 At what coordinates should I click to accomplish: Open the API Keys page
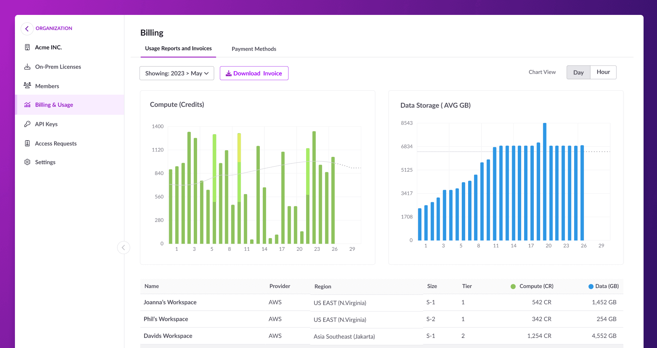(x=46, y=124)
